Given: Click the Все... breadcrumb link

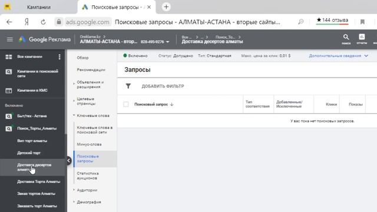Looking at the screenshot, I should [x=187, y=37].
